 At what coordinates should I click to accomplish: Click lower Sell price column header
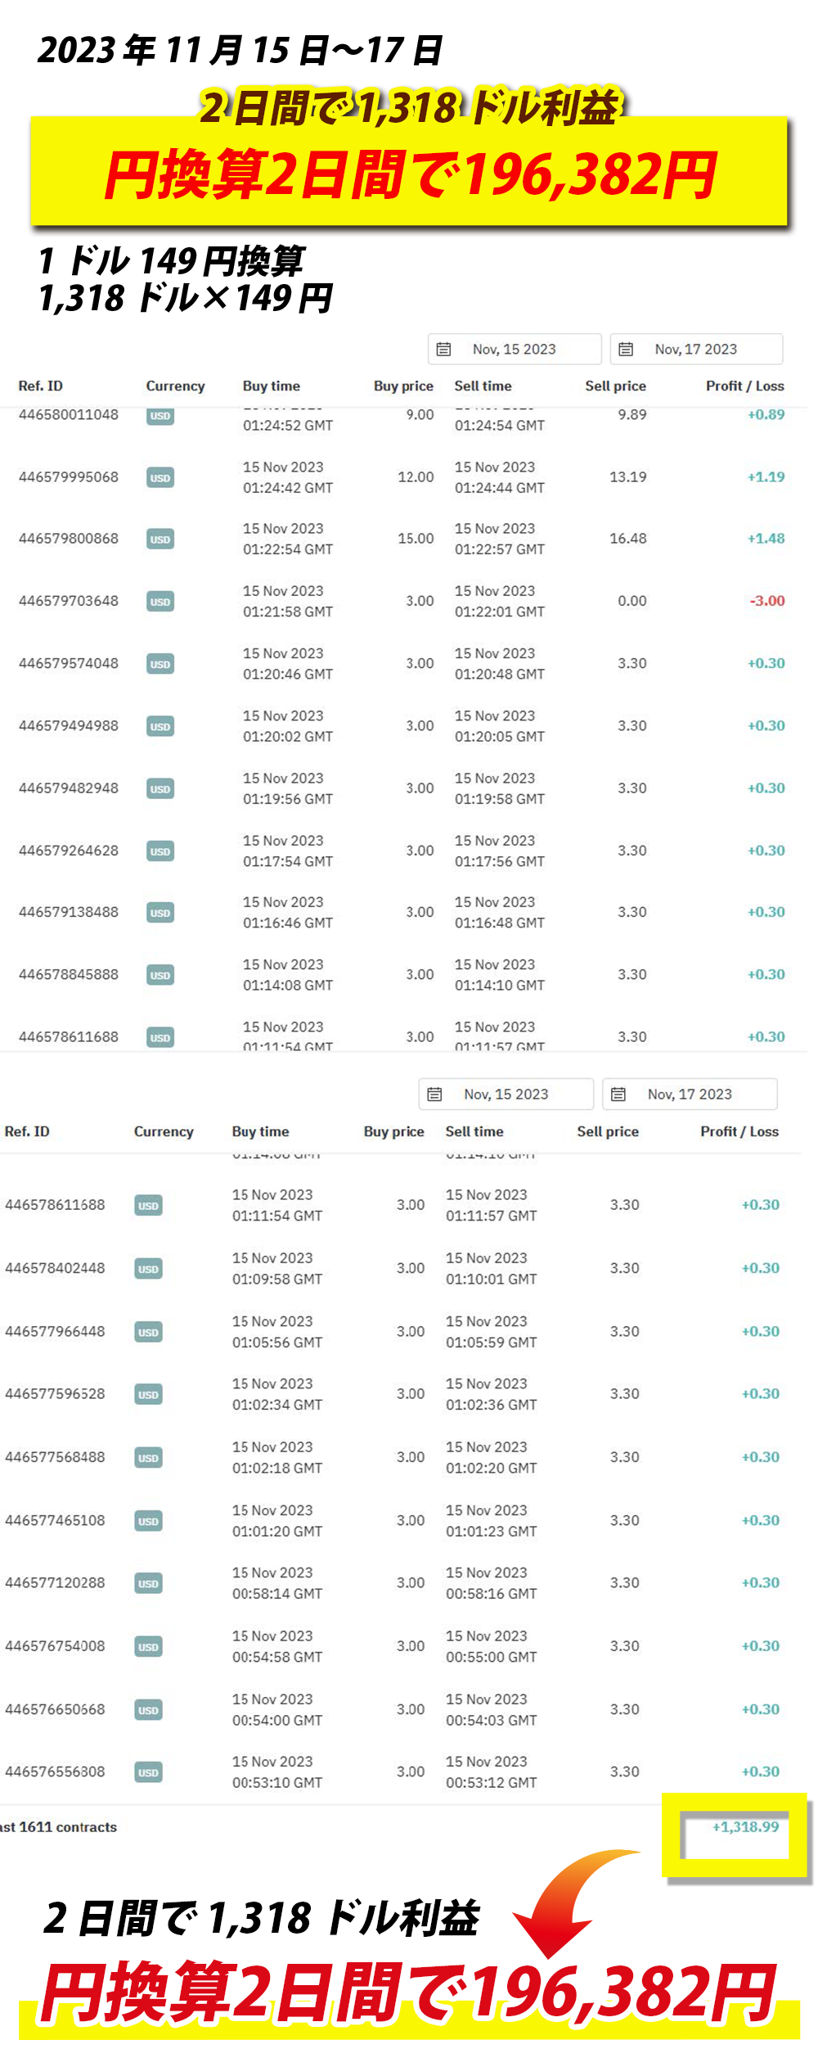[607, 1131]
